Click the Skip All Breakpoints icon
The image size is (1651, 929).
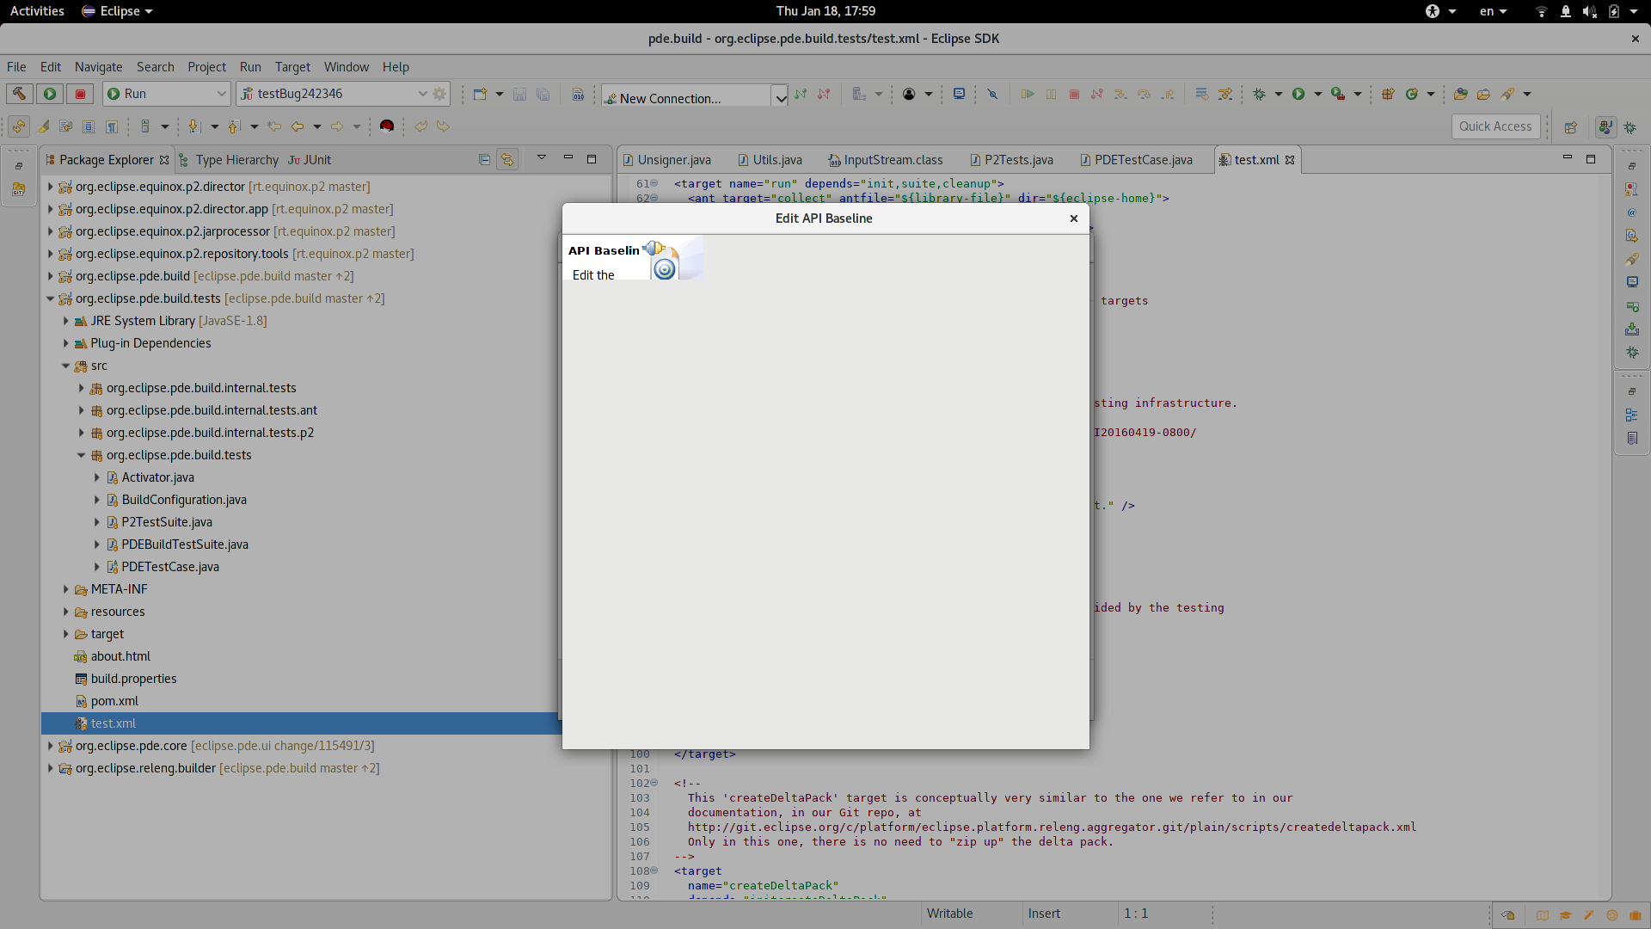[x=992, y=94]
